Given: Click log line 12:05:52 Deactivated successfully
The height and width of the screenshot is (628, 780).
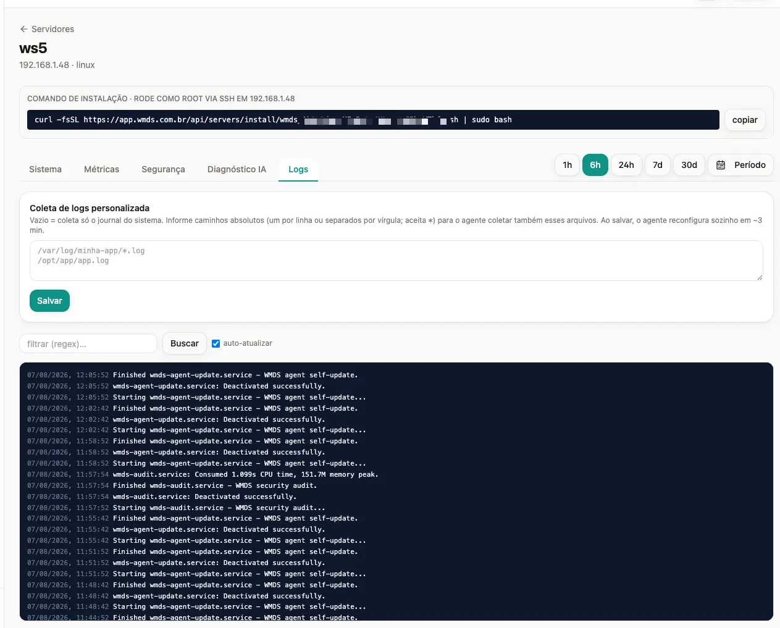Looking at the screenshot, I should coord(176,386).
